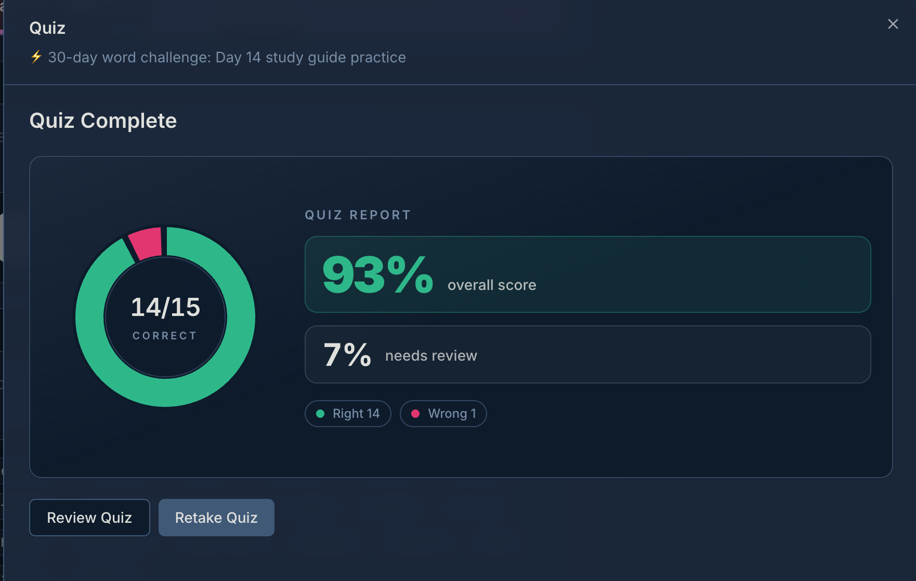The image size is (916, 581).
Task: Click the green dot beside Right
Action: [x=320, y=414]
